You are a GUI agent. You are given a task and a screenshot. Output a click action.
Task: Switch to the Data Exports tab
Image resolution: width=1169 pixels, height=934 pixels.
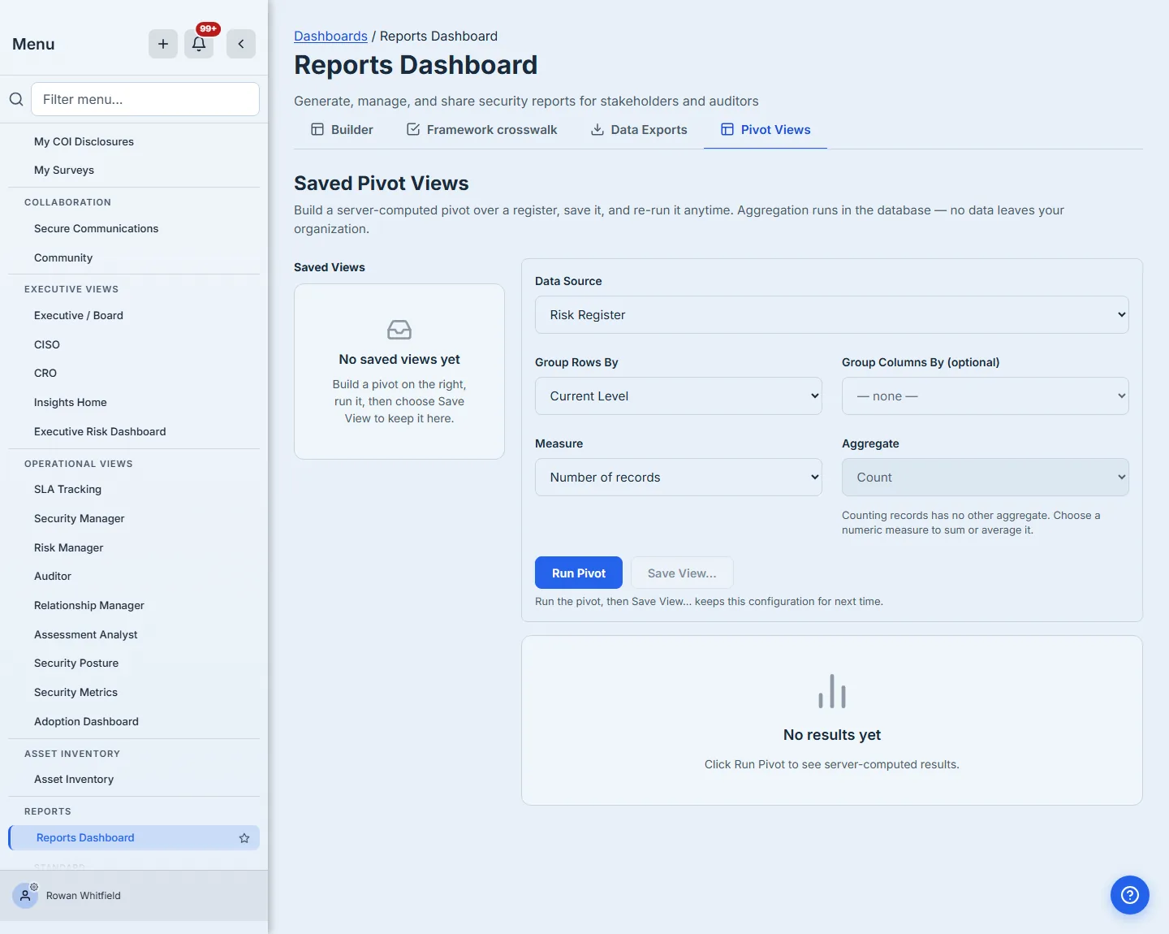point(639,130)
